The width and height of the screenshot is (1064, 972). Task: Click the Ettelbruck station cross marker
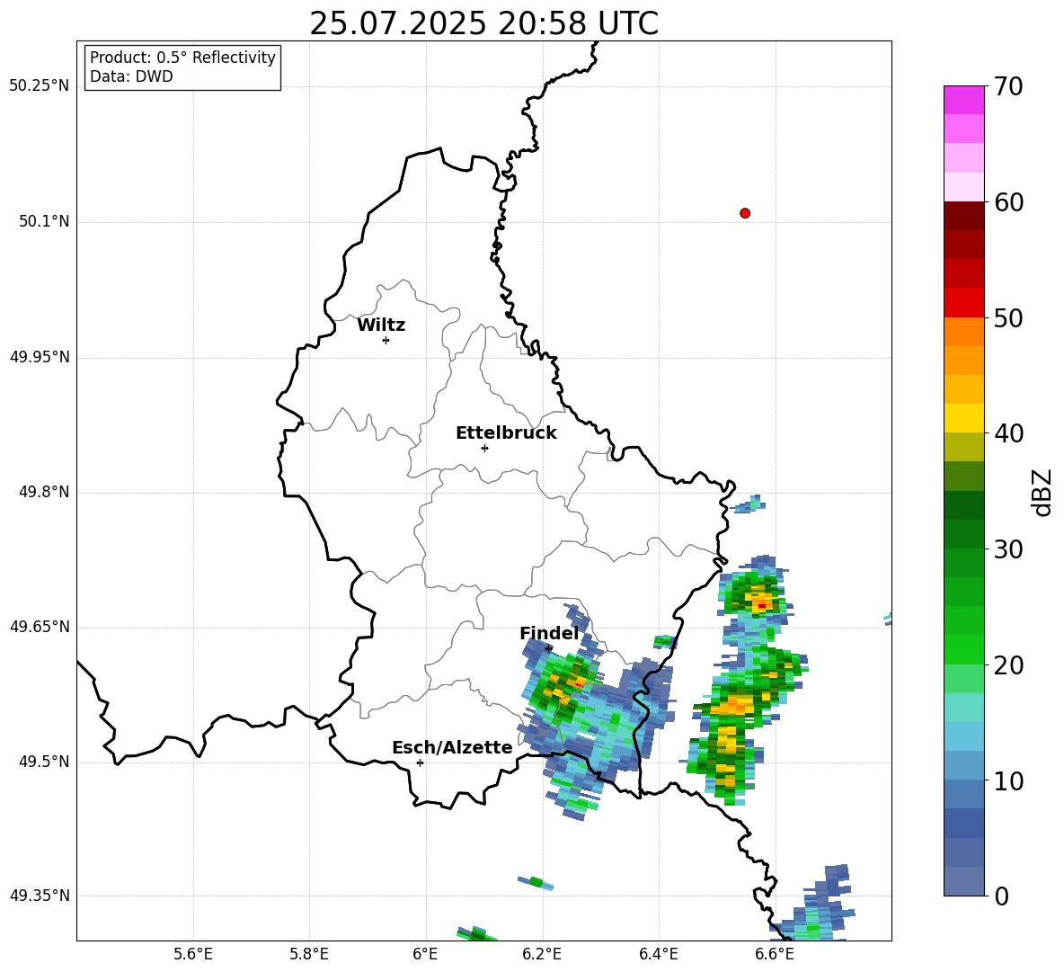click(x=484, y=448)
